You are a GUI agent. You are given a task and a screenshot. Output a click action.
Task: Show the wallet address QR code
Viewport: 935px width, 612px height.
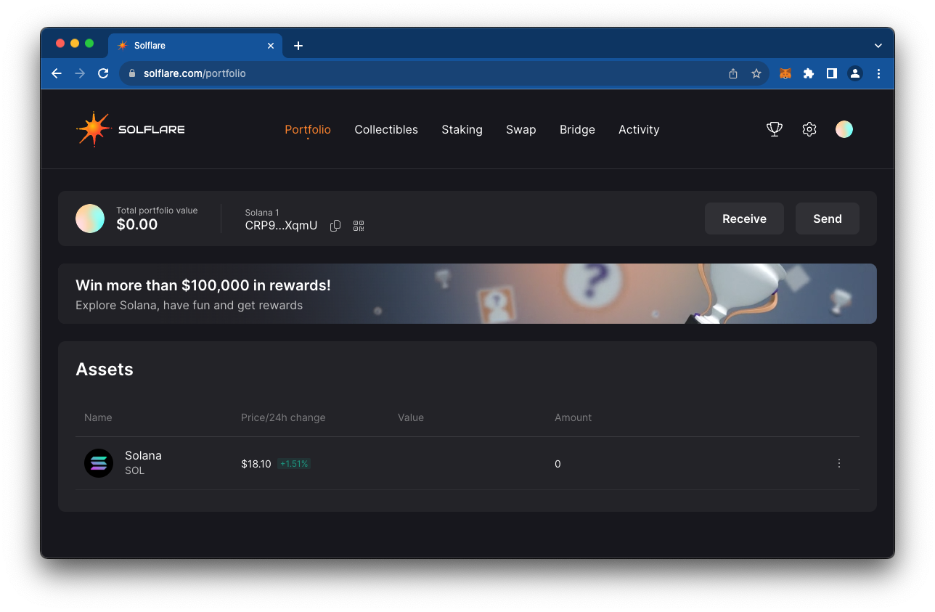click(358, 225)
